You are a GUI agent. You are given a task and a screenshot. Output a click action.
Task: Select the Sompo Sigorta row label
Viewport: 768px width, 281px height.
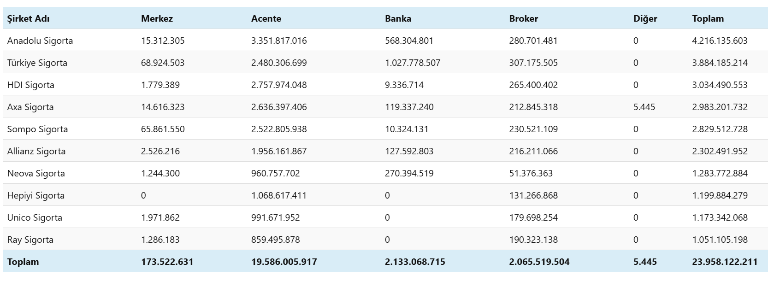37,129
